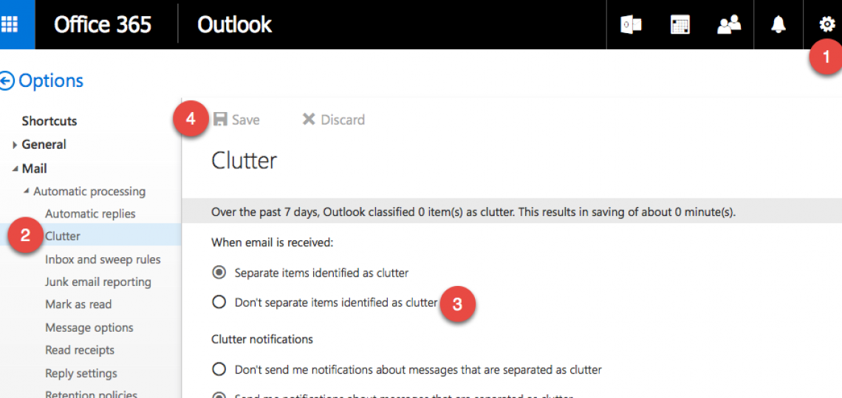The image size is (842, 398).
Task: Open Automatic replies settings
Action: [90, 214]
